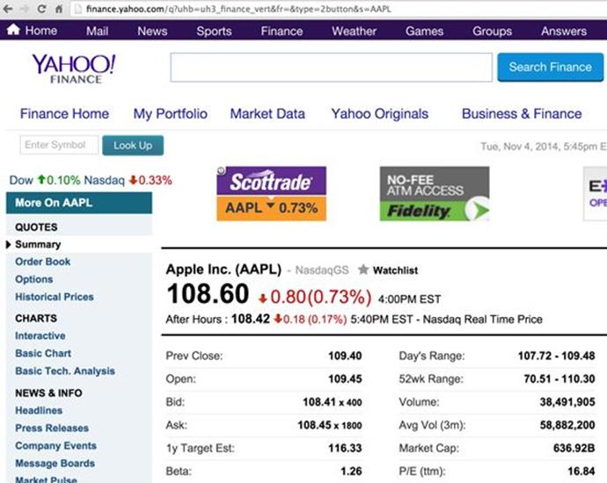Click the Look Up button
Screen dimensions: 607x483
133,145
